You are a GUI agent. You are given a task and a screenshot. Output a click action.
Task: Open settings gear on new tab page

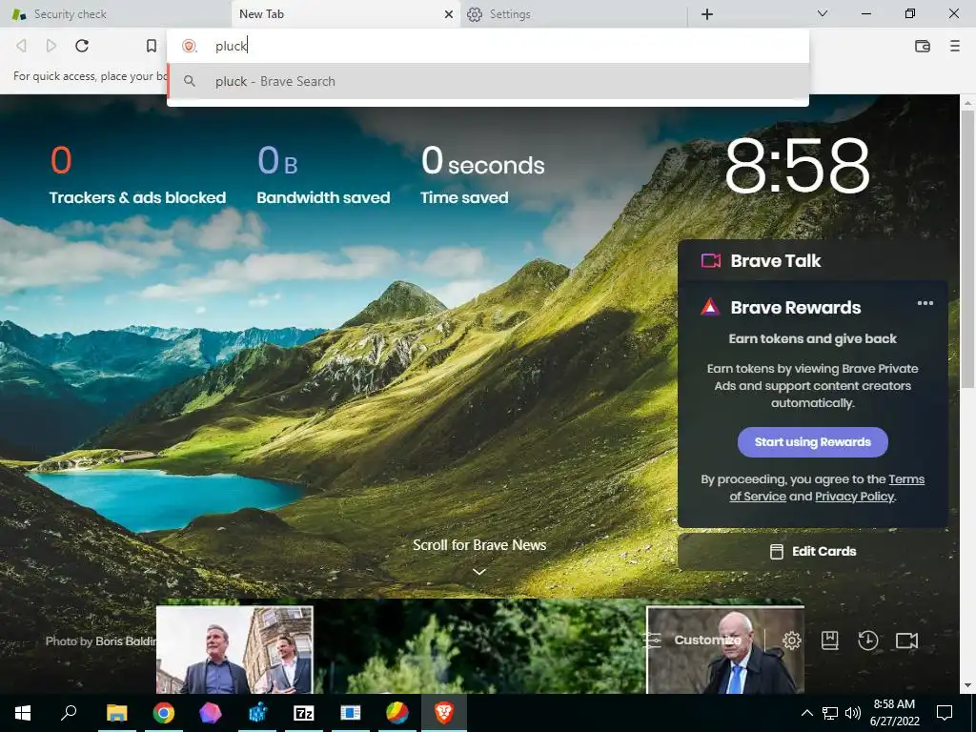pos(792,640)
